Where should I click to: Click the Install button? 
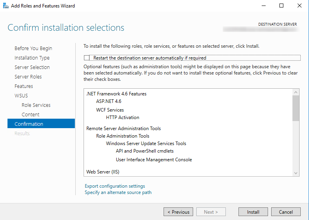[253, 212]
